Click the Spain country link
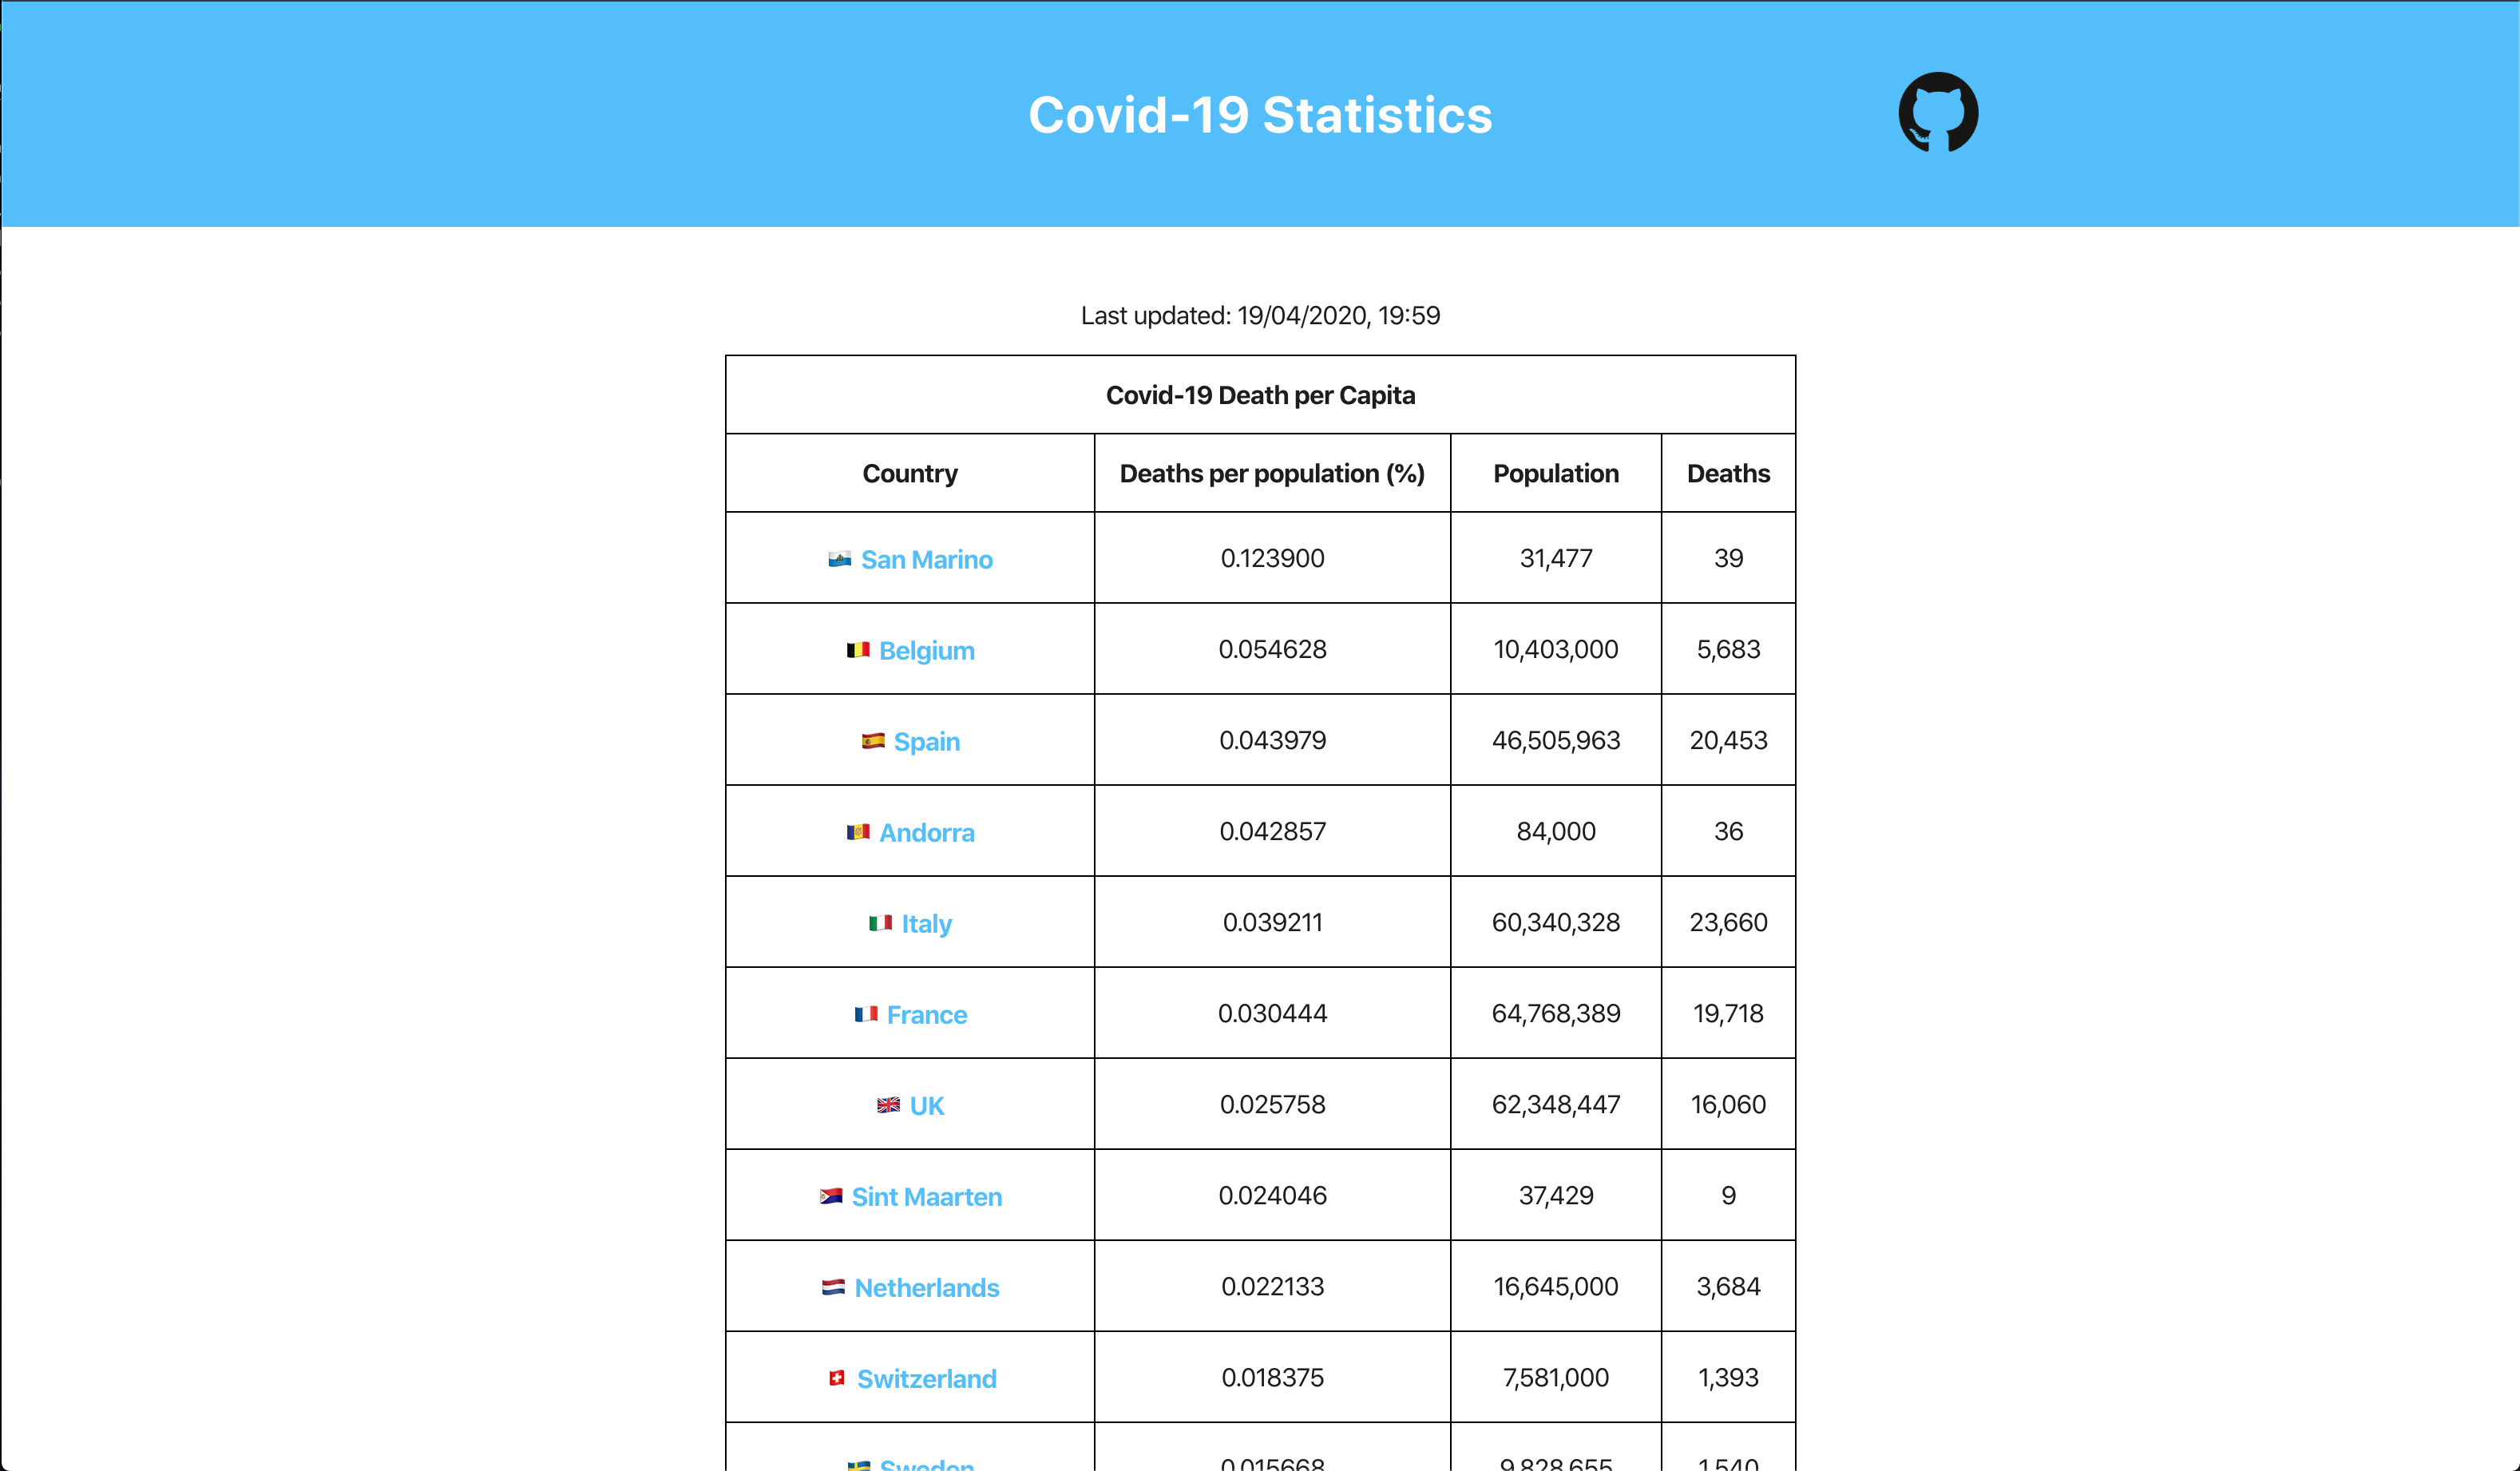 pyautogui.click(x=928, y=741)
